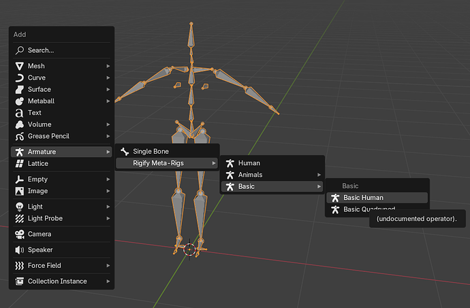Click the Grease Pencil icon

tap(20, 136)
